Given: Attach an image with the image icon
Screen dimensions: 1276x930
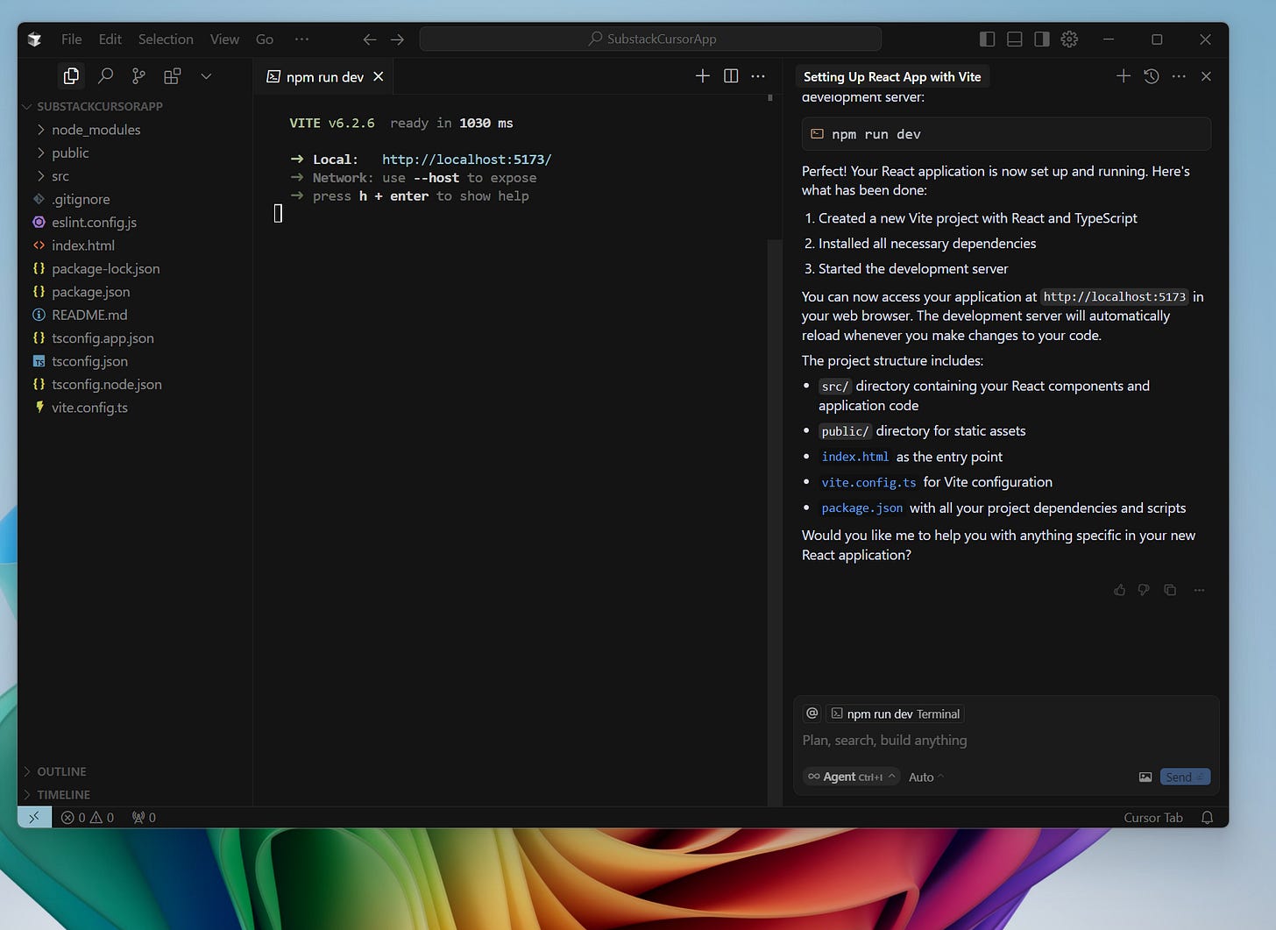Looking at the screenshot, I should click(1145, 777).
